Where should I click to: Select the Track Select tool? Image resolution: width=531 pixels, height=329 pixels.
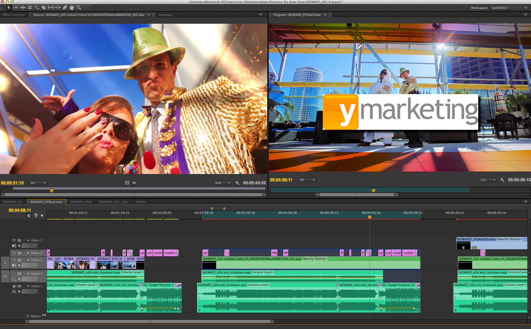point(16,8)
